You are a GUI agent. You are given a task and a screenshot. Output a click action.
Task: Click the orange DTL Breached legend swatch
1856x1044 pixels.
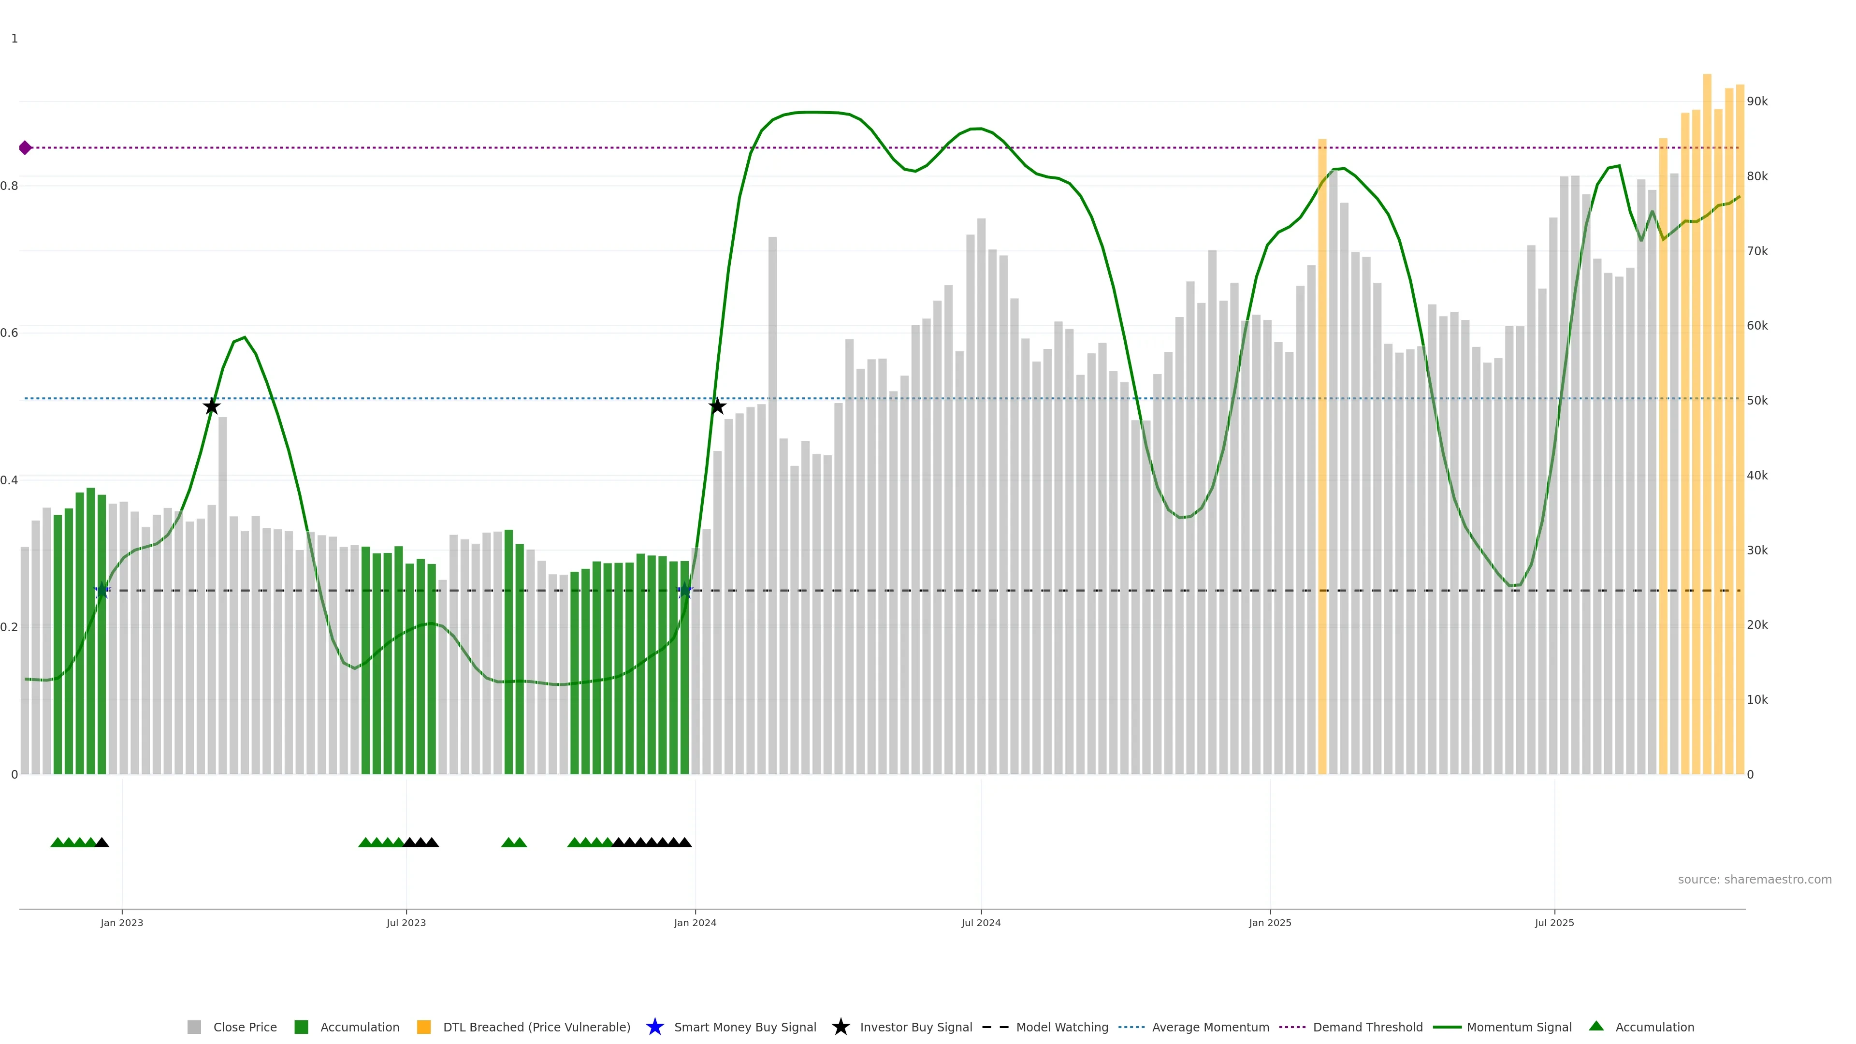click(x=424, y=1027)
